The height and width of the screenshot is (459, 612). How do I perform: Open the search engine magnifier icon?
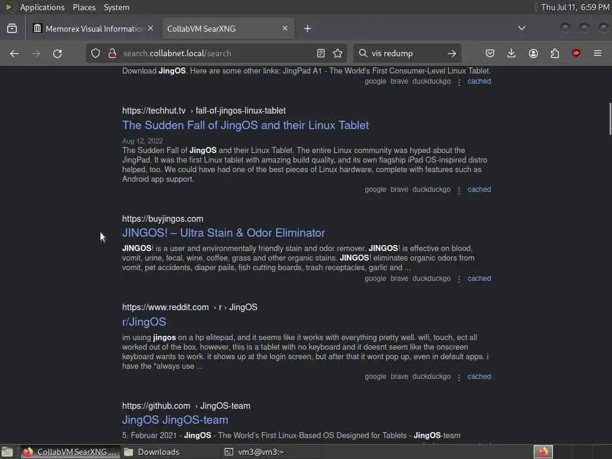363,53
